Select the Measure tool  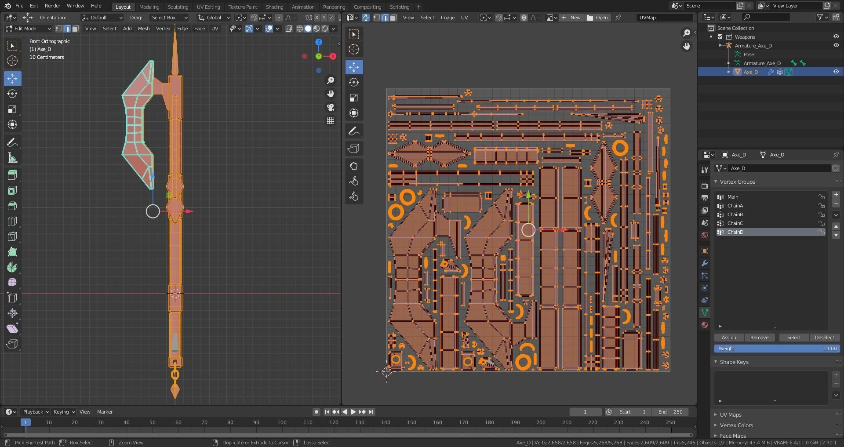12,158
